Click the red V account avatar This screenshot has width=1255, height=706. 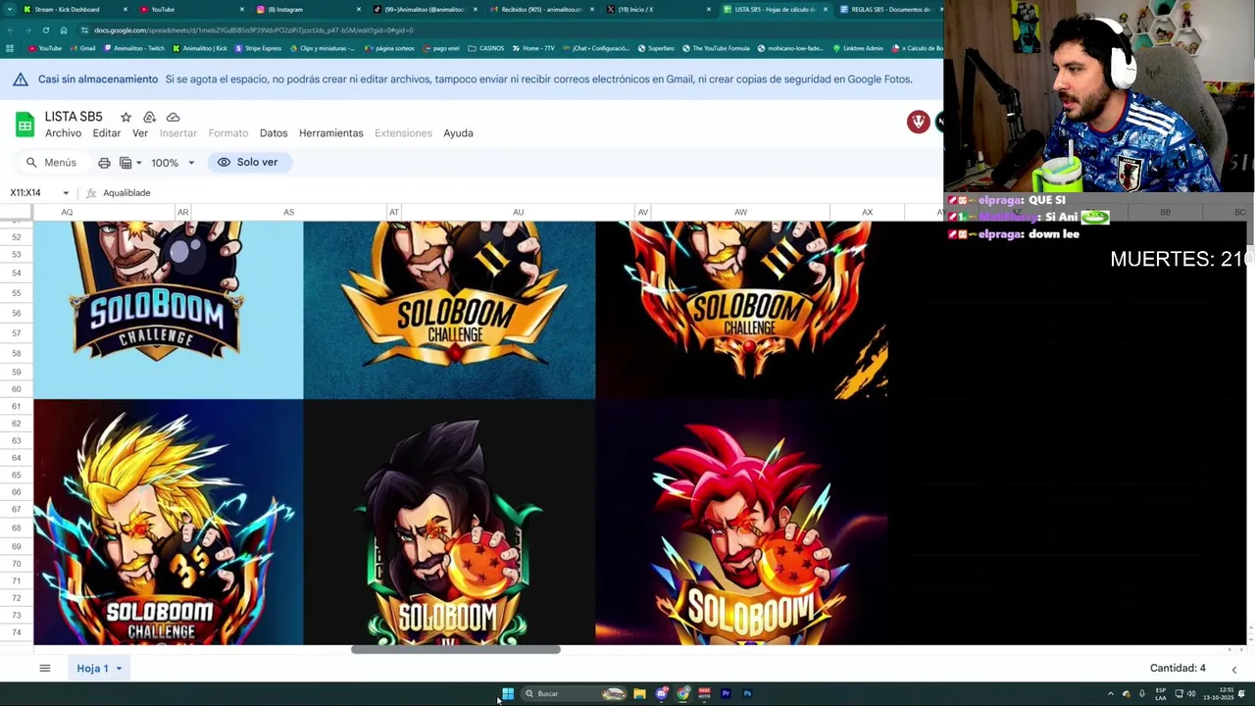coord(919,122)
